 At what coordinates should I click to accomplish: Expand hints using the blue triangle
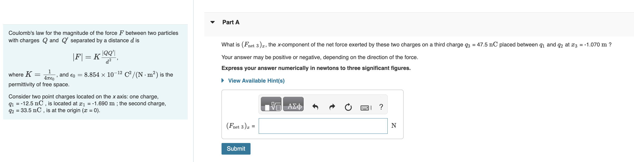[x=223, y=80]
